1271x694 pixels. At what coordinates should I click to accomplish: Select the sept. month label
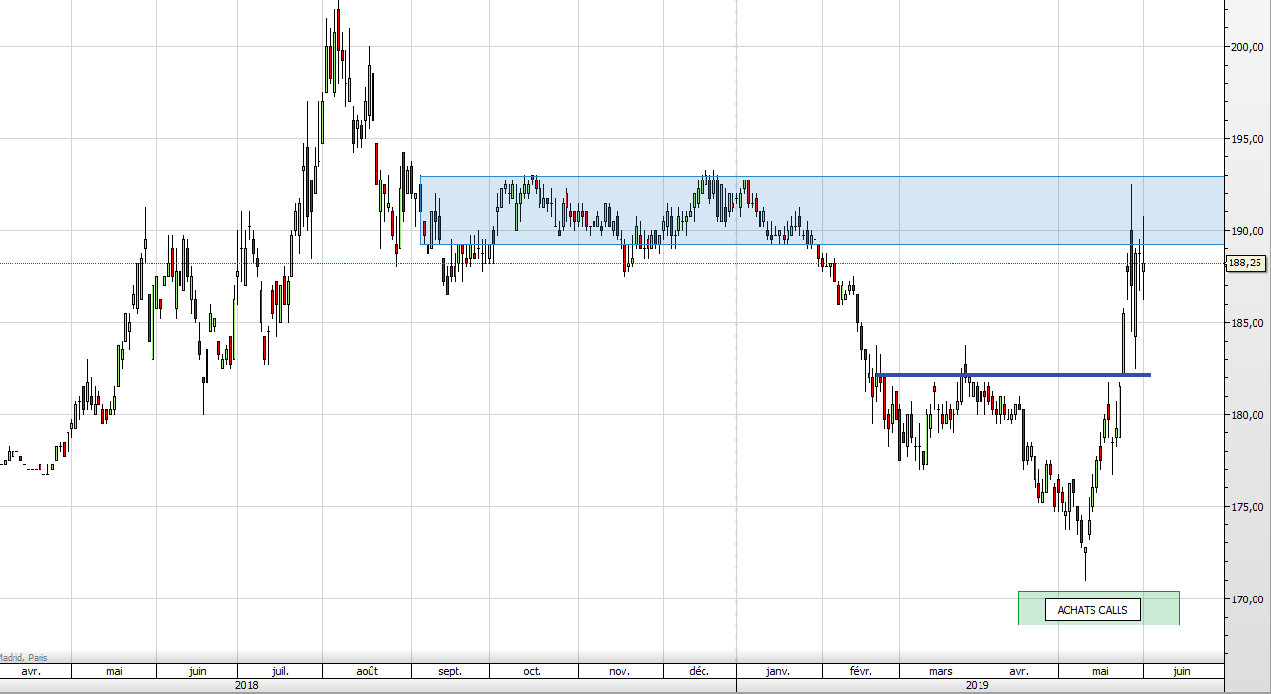[x=450, y=671]
